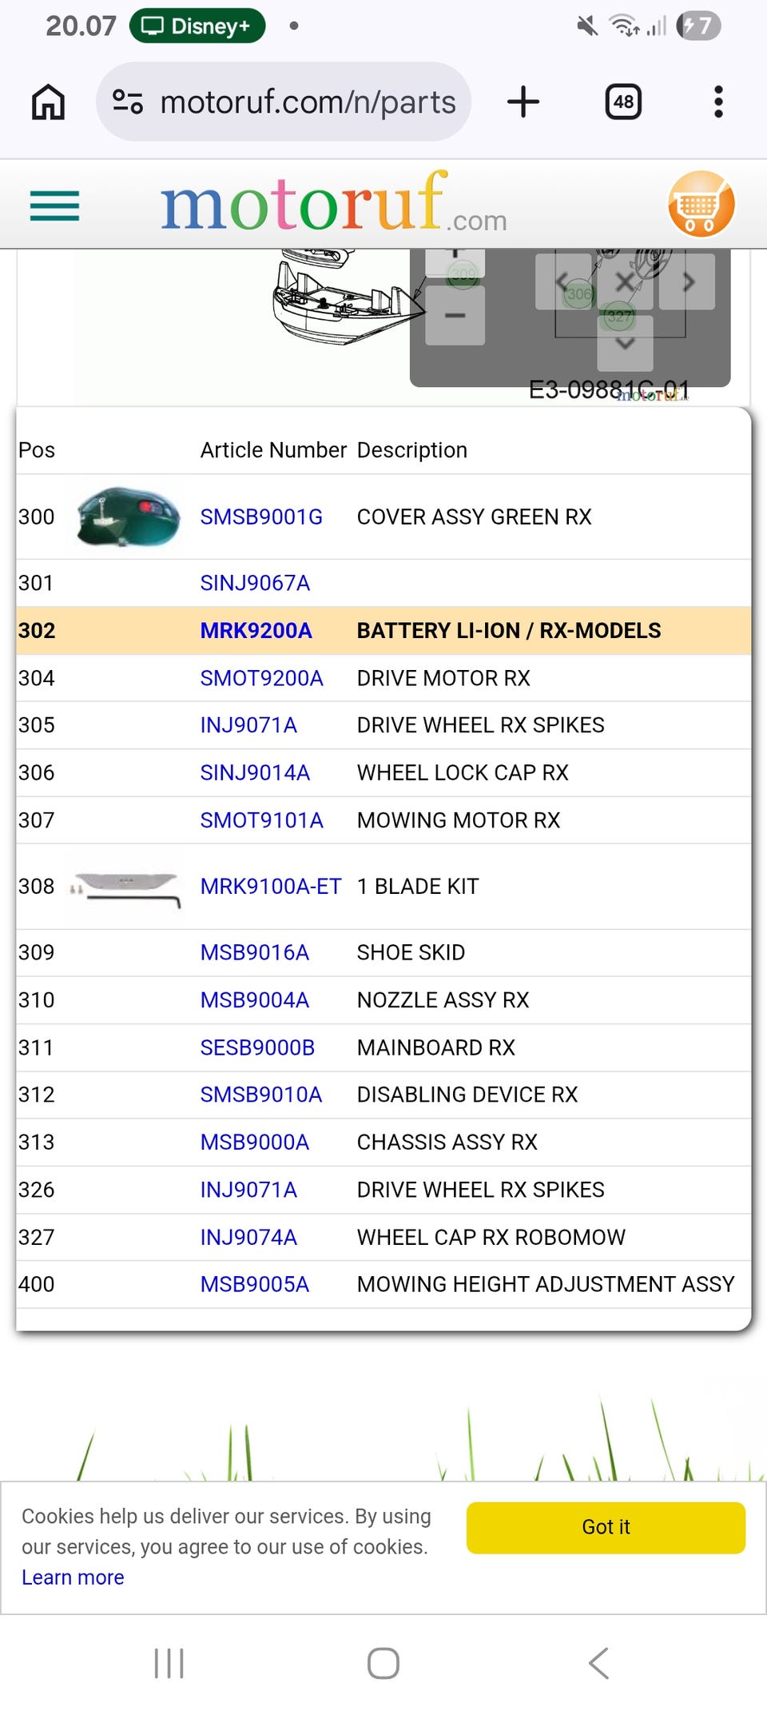Image resolution: width=767 pixels, height=1711 pixels.
Task: Open article link SINJ9014A
Action: (x=255, y=772)
